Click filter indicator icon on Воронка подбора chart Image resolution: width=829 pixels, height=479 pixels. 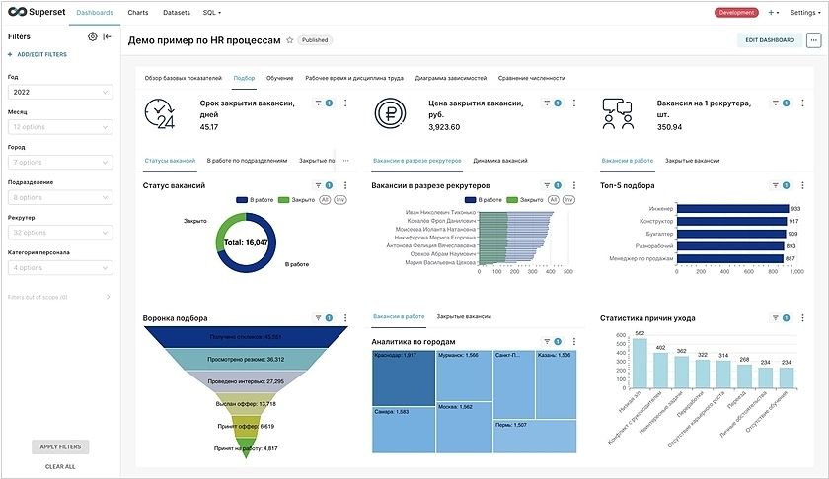click(318, 318)
